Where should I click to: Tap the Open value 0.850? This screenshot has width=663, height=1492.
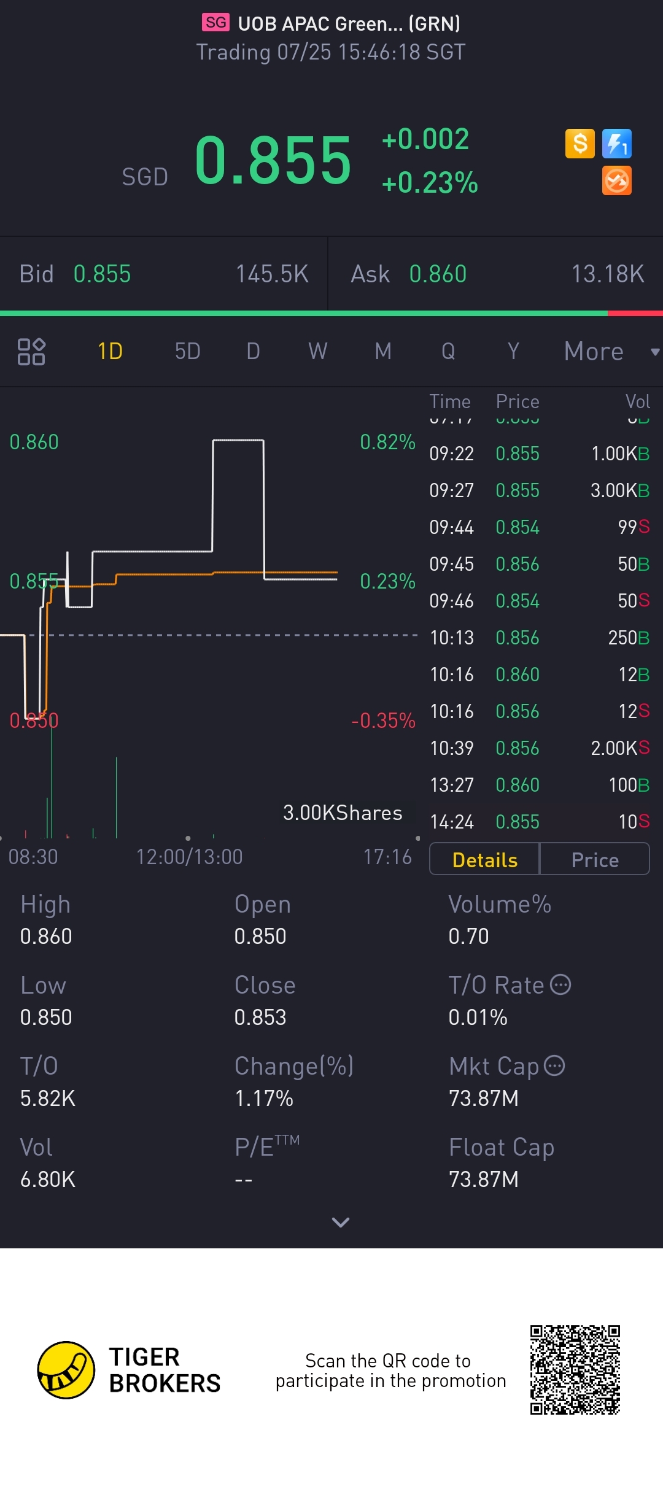tap(260, 936)
